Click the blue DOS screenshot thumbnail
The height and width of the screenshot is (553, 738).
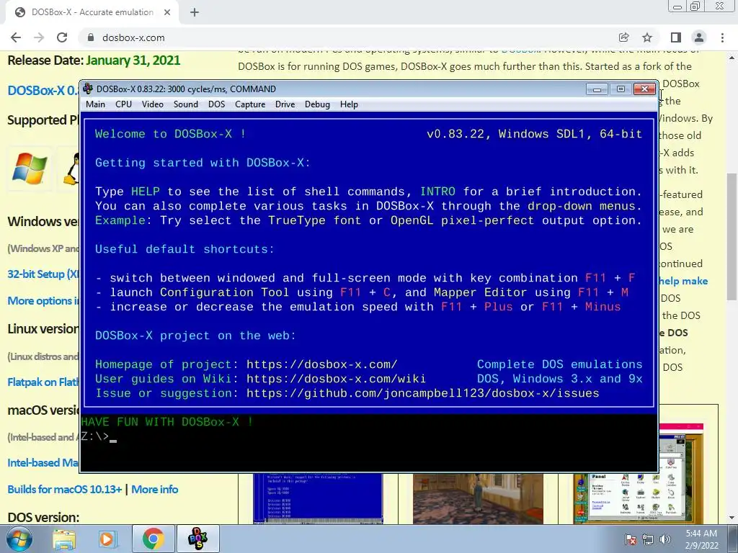click(x=318, y=498)
